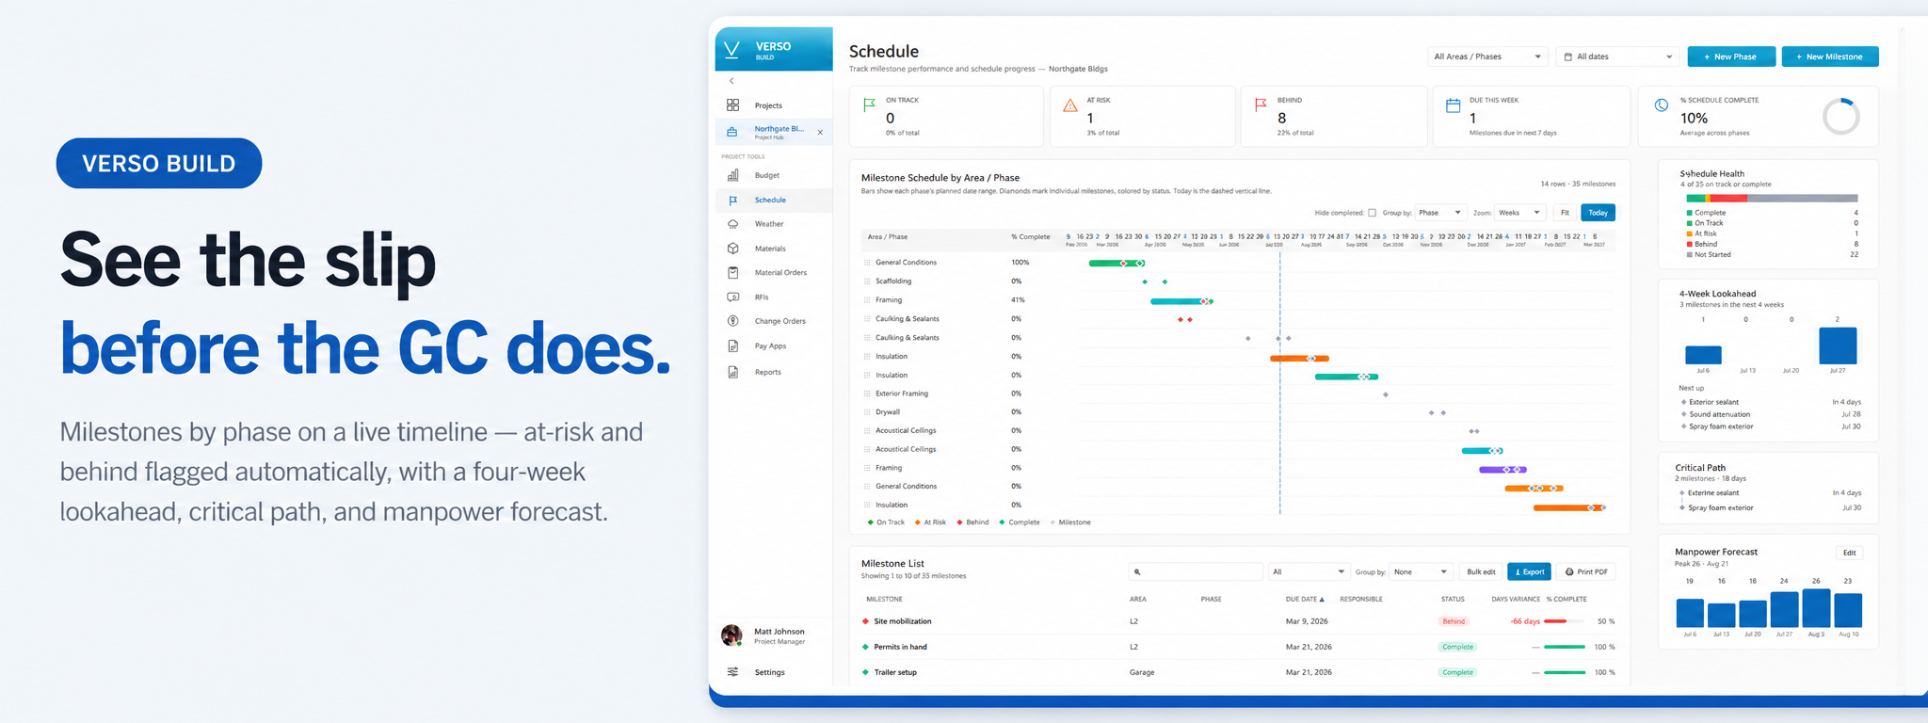Open the Group by None dropdown
Screen dimensions: 1928x723
click(x=1421, y=571)
